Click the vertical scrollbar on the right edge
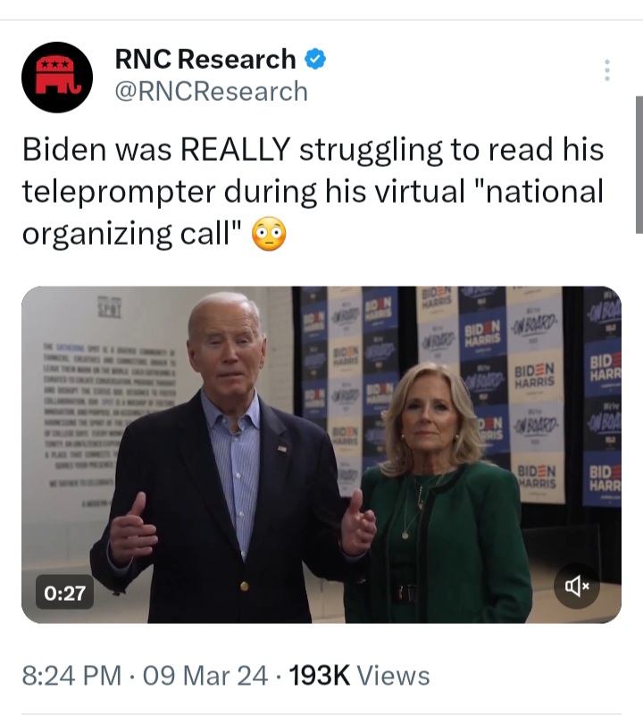643x715 pixels. [x=639, y=164]
